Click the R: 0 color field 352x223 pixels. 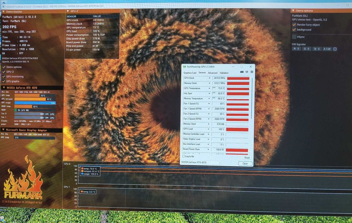(296, 49)
